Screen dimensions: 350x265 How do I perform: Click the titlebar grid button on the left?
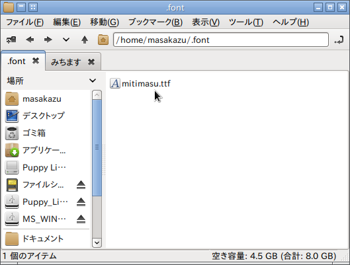pos(33,7)
